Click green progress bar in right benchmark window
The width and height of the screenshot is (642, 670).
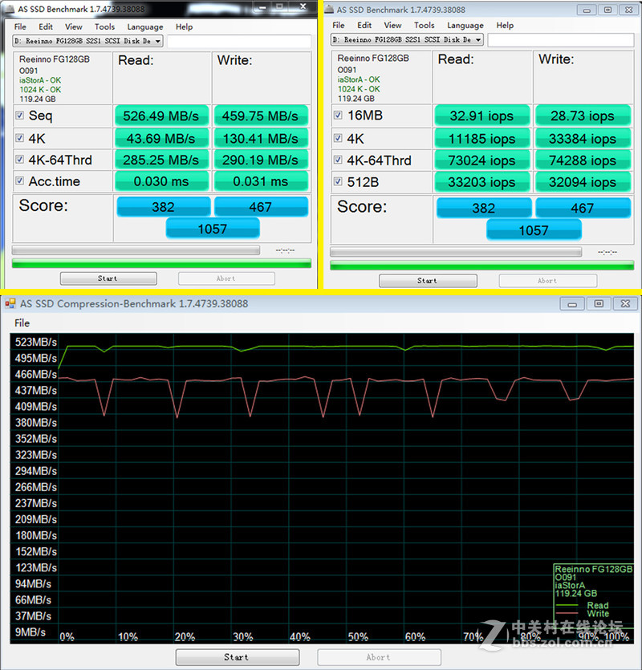coord(481,266)
